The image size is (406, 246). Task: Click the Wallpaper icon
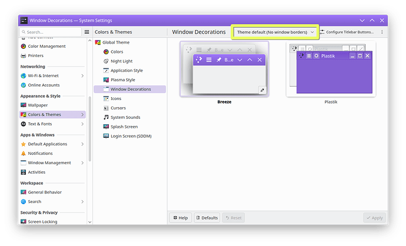(x=24, y=105)
